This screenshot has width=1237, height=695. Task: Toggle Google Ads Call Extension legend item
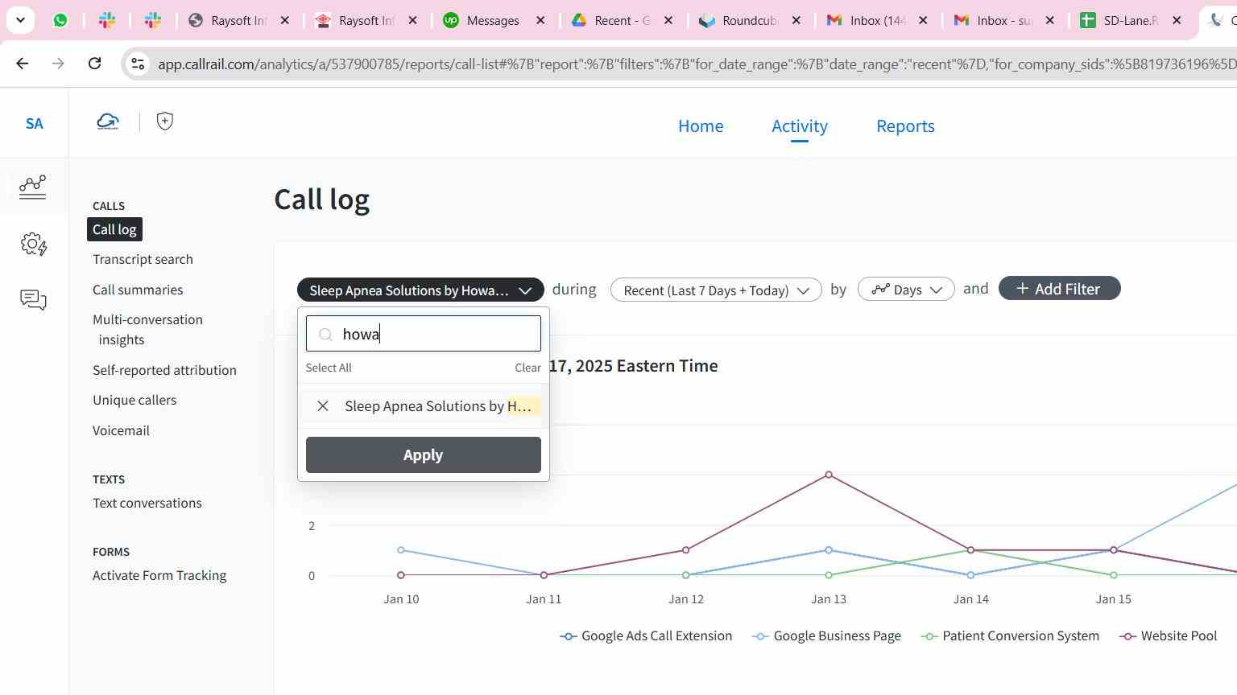tap(646, 635)
